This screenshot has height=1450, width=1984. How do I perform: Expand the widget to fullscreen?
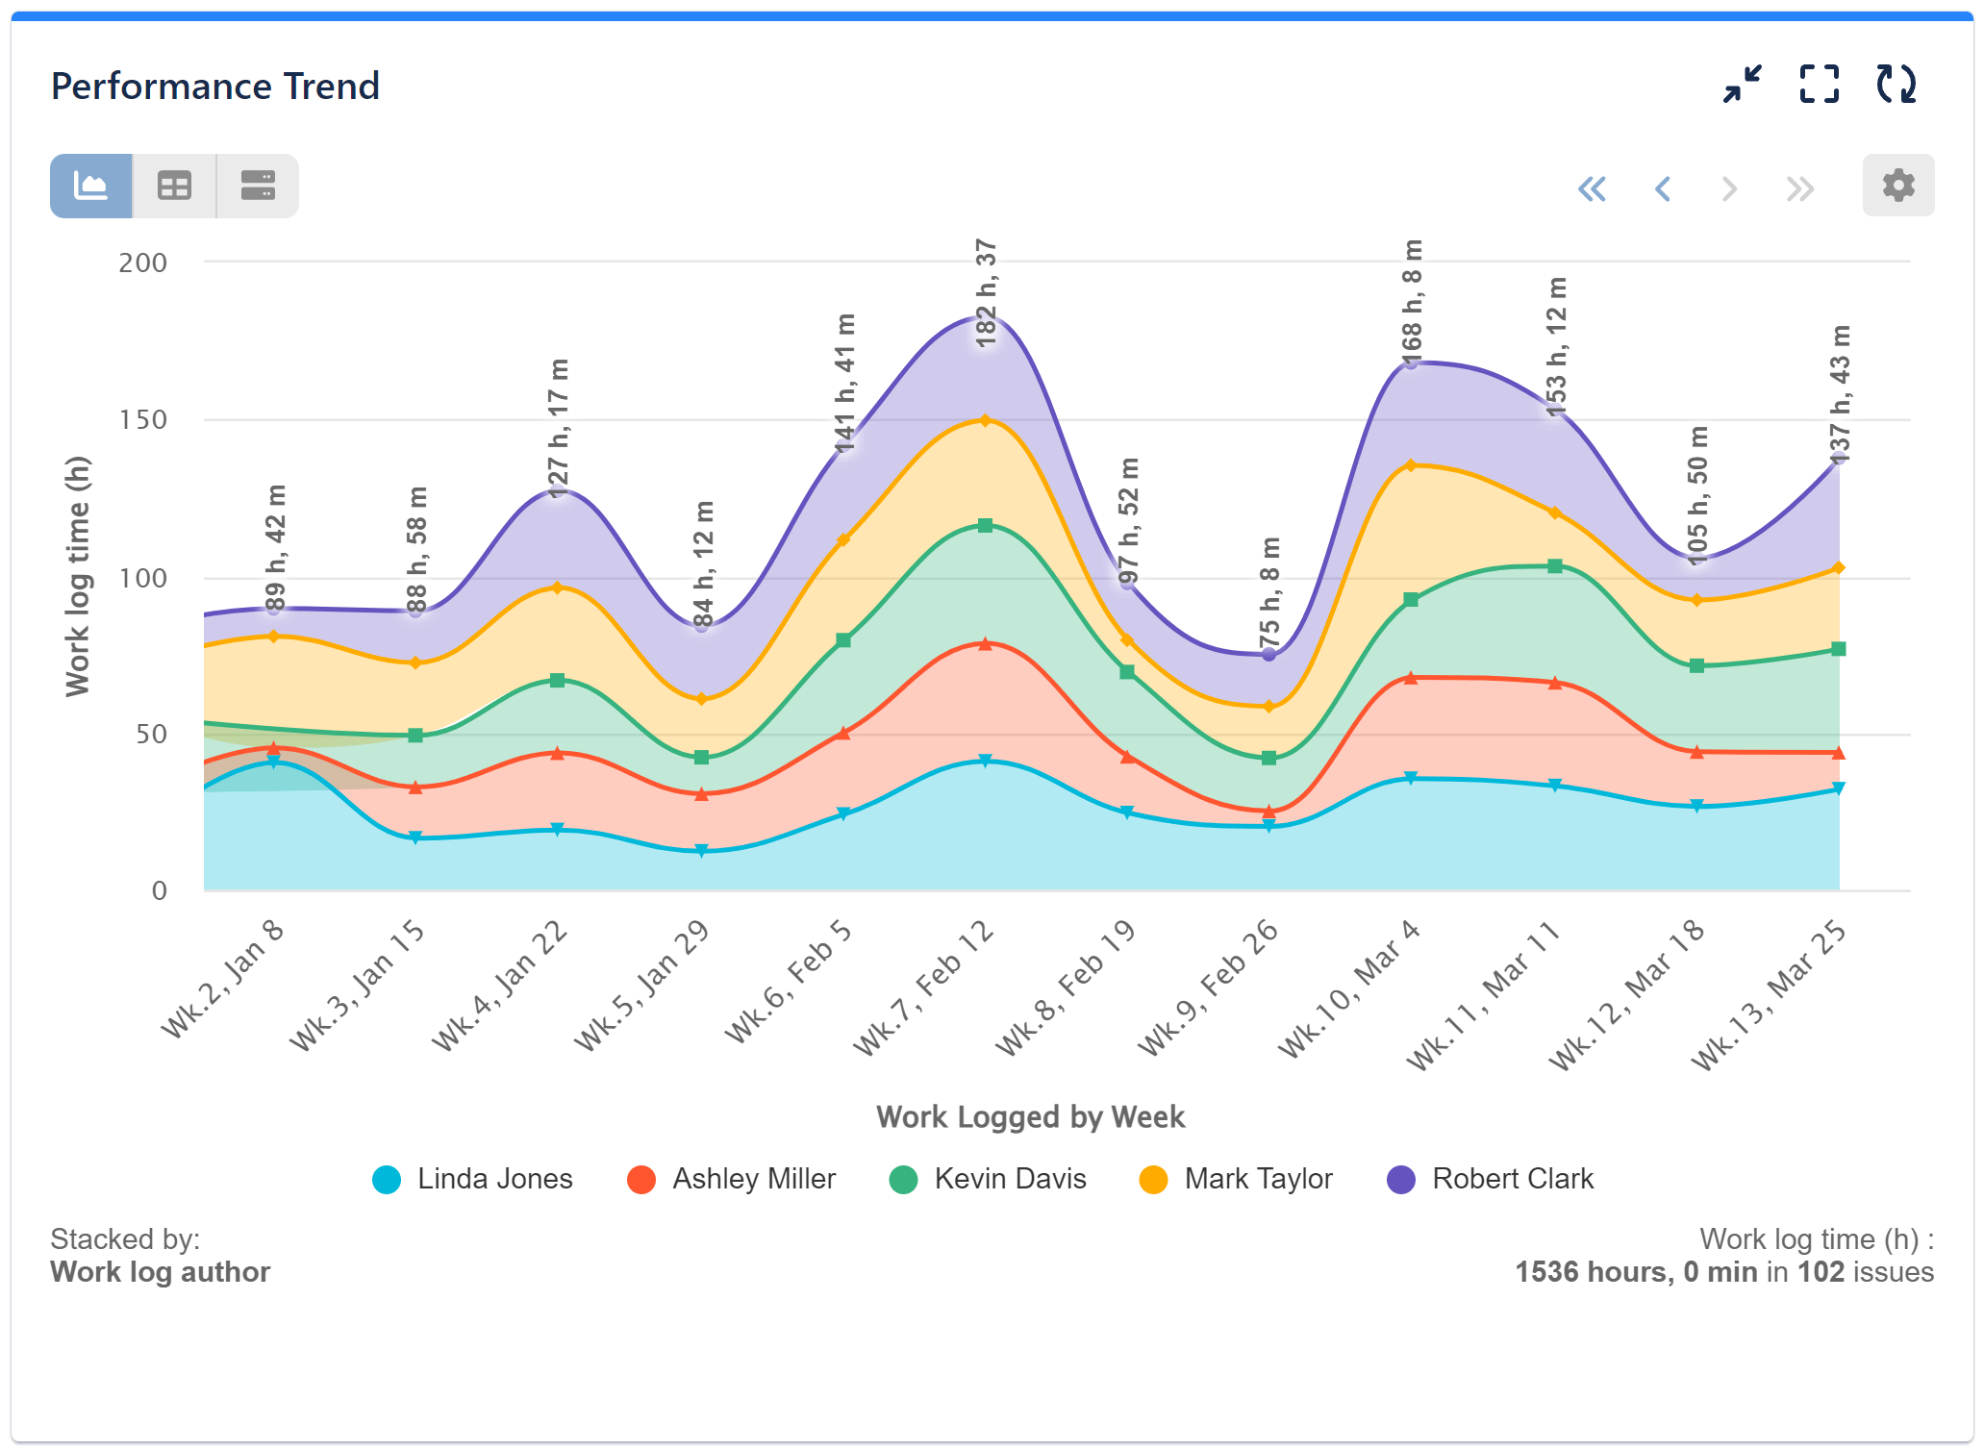pos(1819,86)
